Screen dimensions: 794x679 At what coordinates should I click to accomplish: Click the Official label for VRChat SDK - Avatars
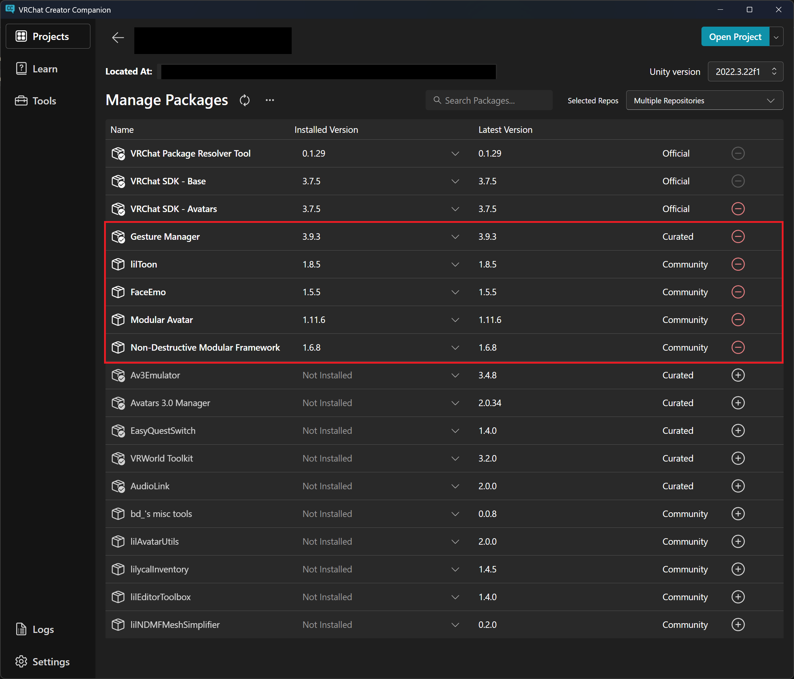pyautogui.click(x=676, y=209)
